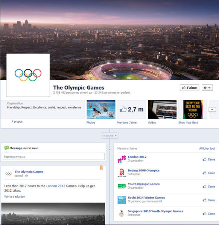Open the 2,7 m likes tile
This screenshot has width=219, height=225.
[x=132, y=109]
